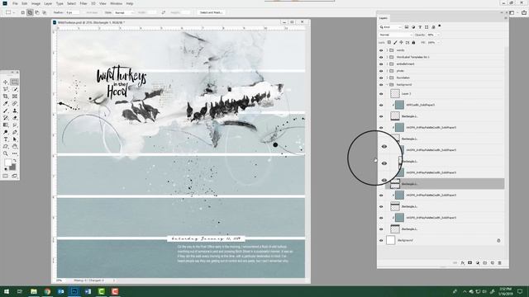Open the File menu
Viewport: 529px width, 297px height.
click(x=15, y=3)
